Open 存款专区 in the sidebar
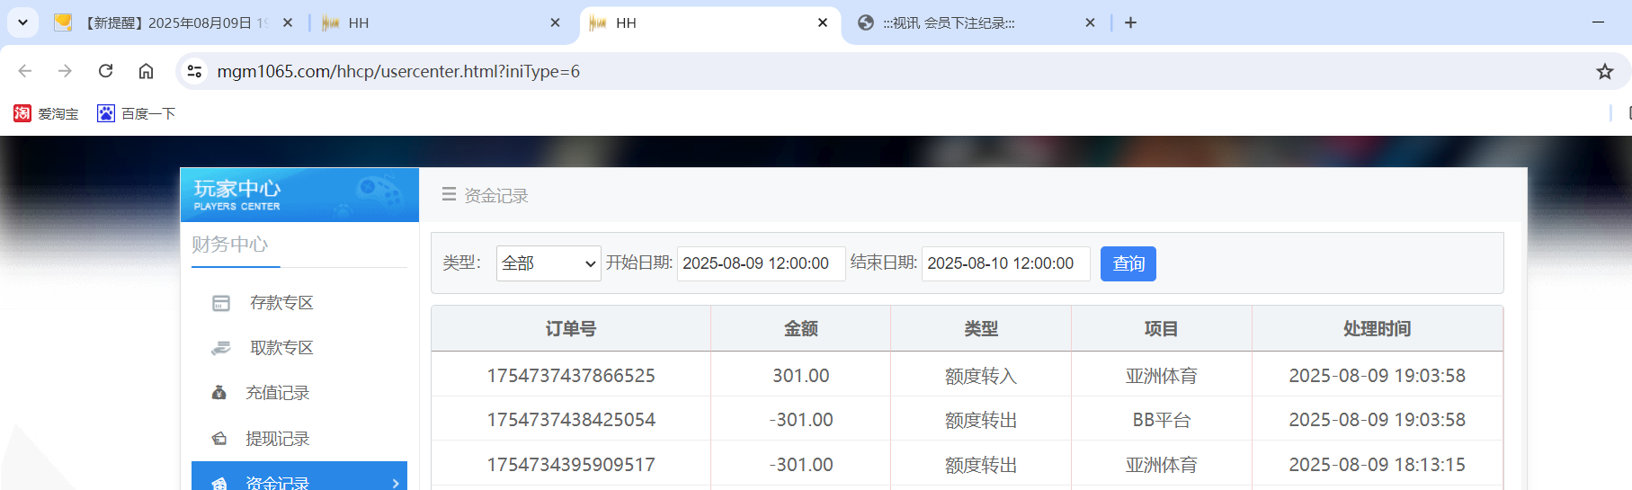The image size is (1632, 490). (281, 303)
